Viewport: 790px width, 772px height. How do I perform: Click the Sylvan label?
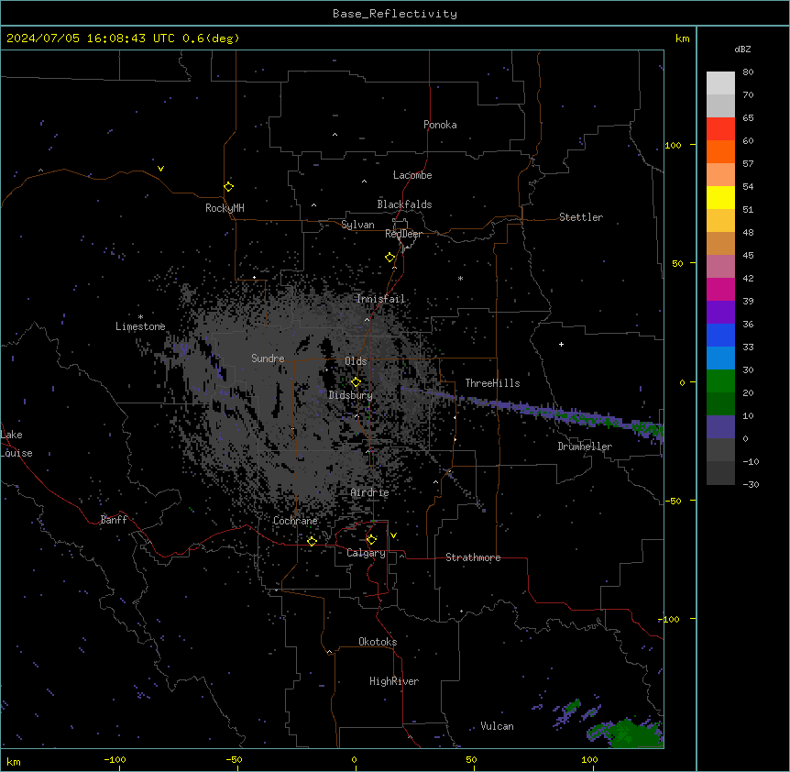(x=357, y=225)
